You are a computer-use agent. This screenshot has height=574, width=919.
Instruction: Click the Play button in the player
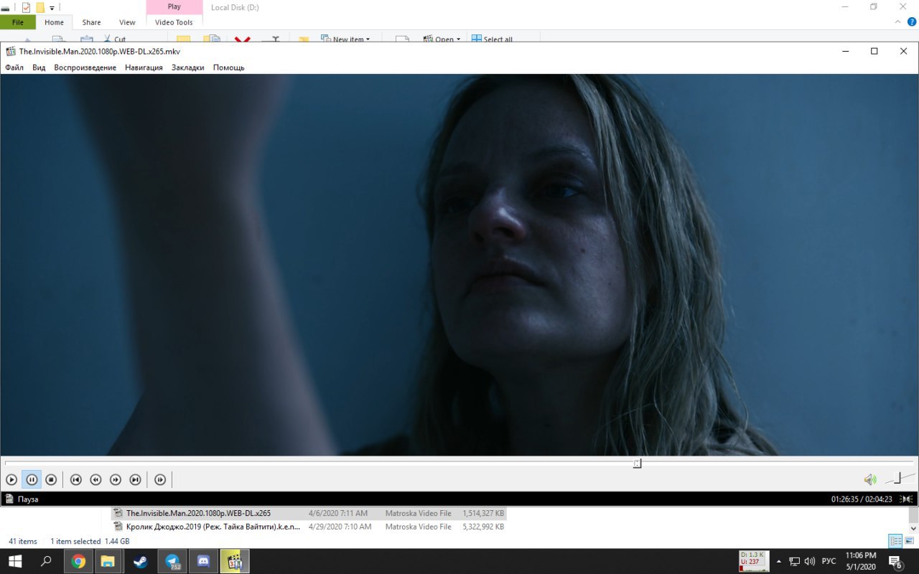[x=11, y=479]
